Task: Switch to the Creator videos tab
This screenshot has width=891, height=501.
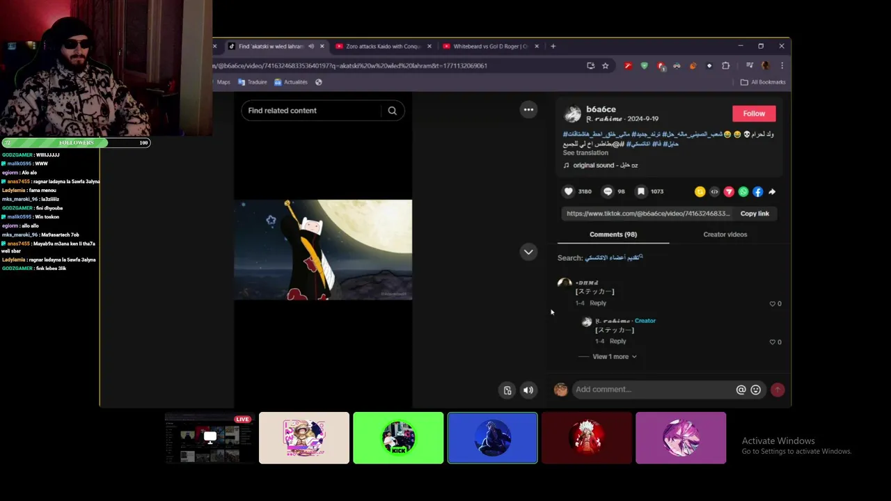Action: [725, 234]
